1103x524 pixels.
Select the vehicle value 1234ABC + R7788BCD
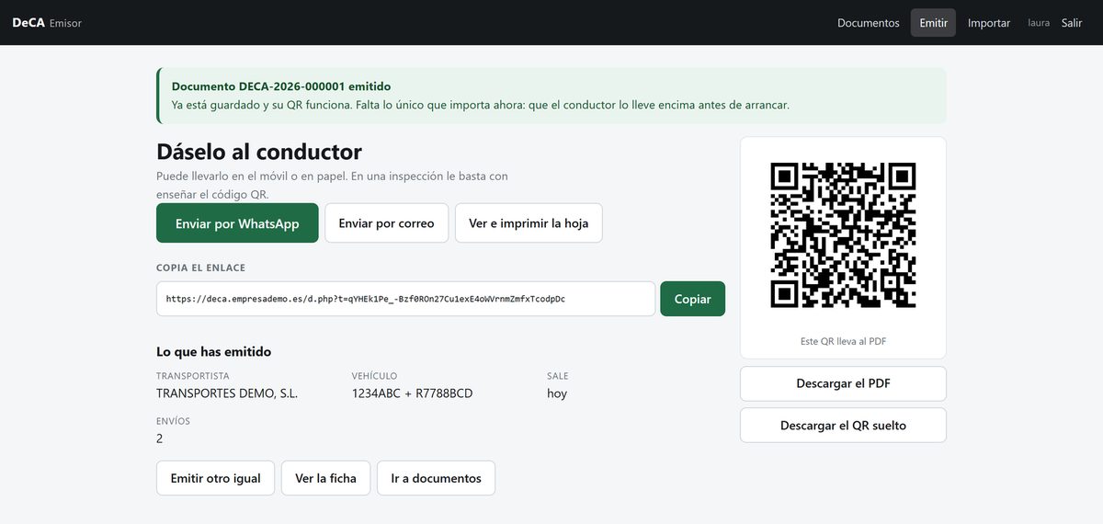[x=412, y=393]
